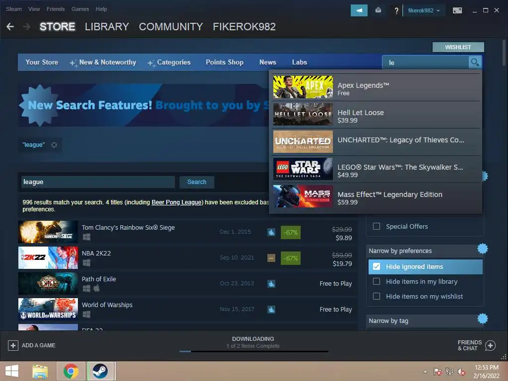Open the announcements megaphone icon

(x=359, y=10)
